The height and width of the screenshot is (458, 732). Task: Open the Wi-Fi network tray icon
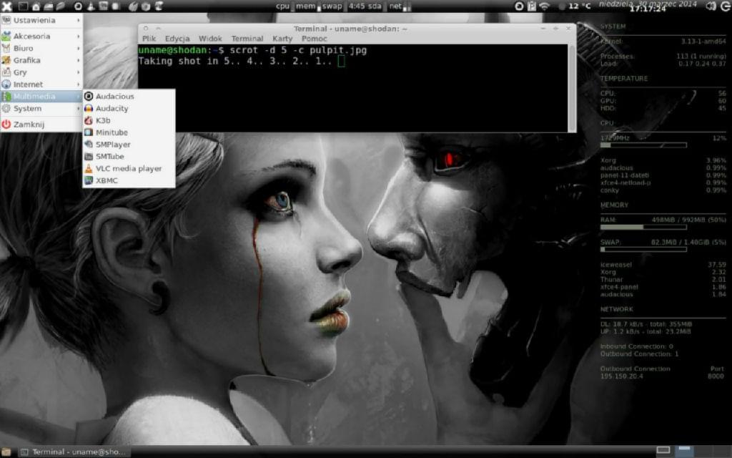pyautogui.click(x=544, y=6)
